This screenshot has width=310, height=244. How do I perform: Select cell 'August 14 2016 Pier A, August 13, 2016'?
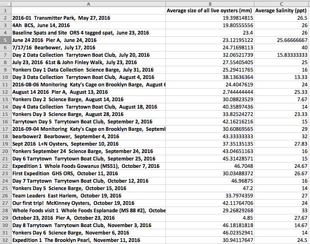click(89, 92)
